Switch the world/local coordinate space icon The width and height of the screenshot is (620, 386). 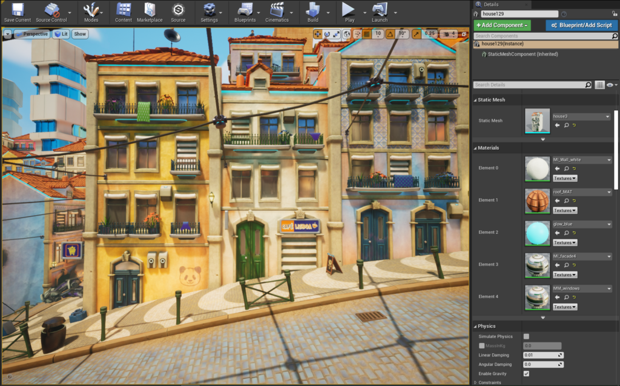point(347,34)
